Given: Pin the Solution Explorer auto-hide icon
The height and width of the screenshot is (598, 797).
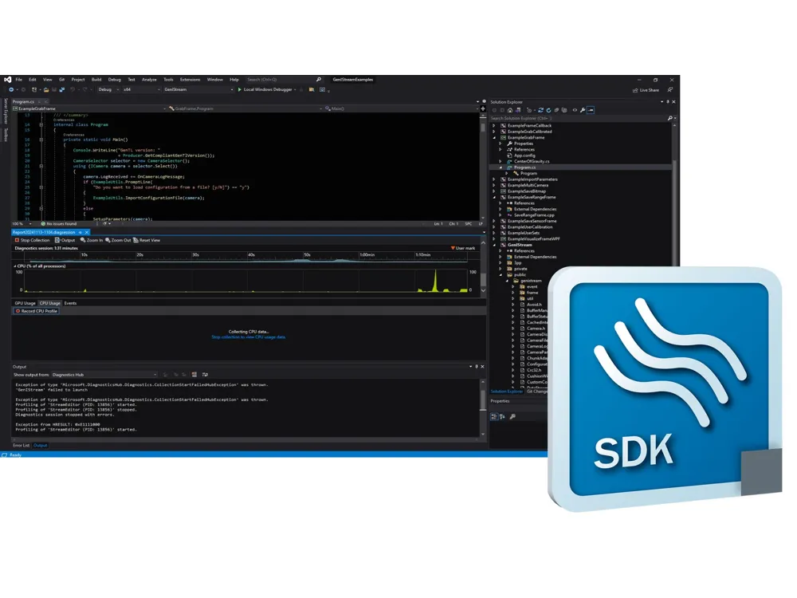Looking at the screenshot, I should tap(668, 102).
